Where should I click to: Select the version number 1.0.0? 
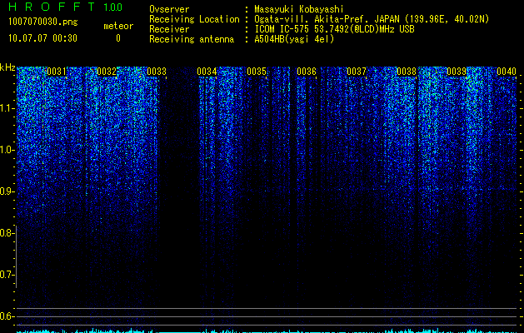pyautogui.click(x=113, y=7)
